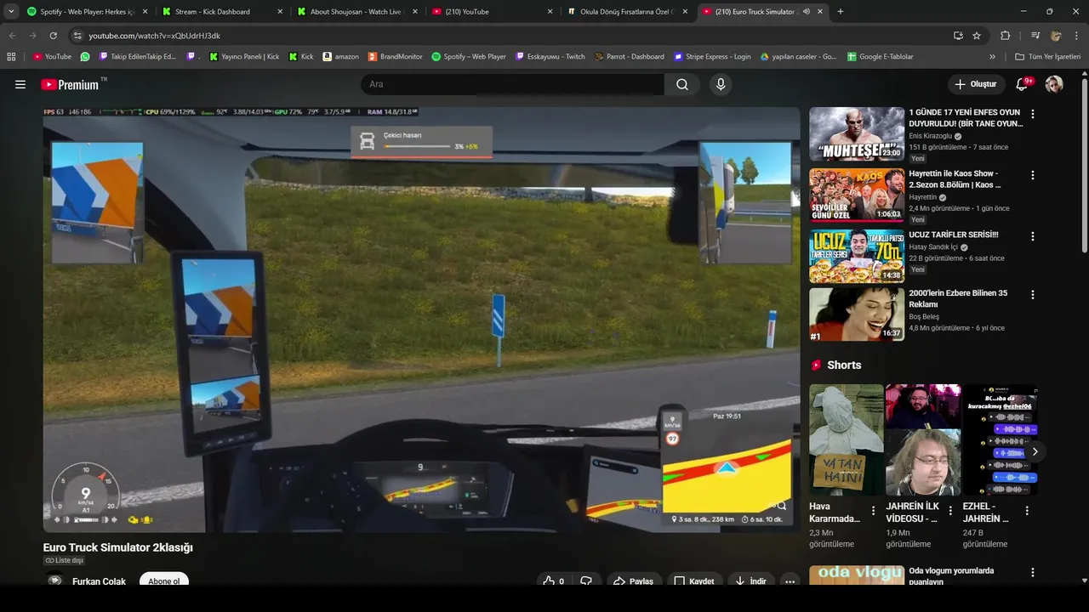Open options menu for the 1 GÜNDE 17 video
This screenshot has width=1089, height=612.
tap(1033, 114)
